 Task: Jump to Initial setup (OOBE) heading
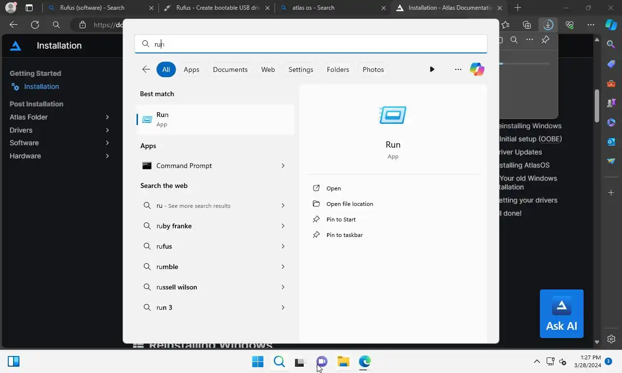tap(530, 139)
